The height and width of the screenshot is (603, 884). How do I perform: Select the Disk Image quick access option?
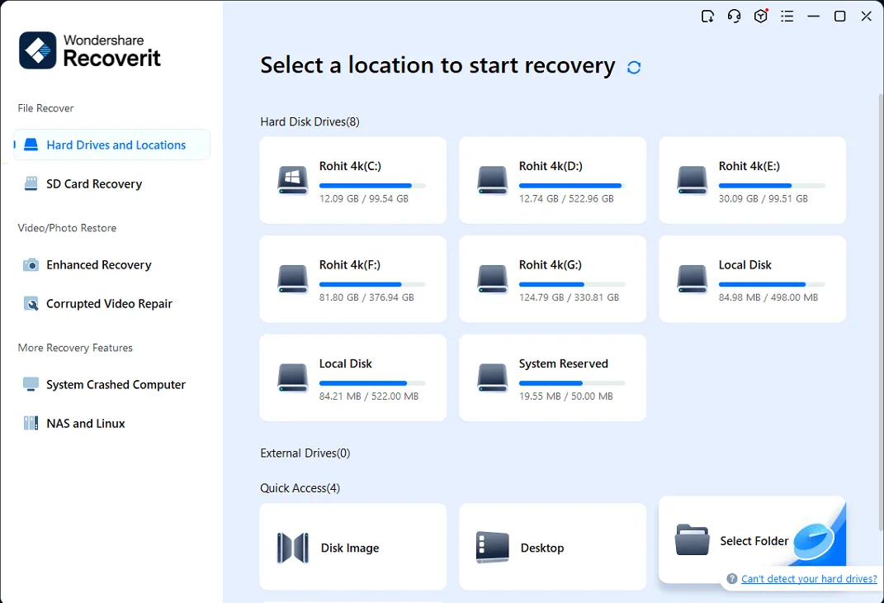[x=352, y=547]
